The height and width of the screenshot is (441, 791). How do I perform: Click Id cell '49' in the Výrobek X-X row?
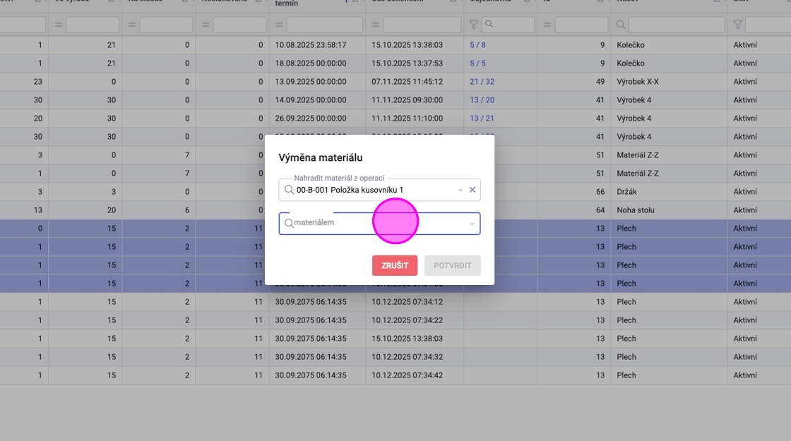click(x=600, y=82)
